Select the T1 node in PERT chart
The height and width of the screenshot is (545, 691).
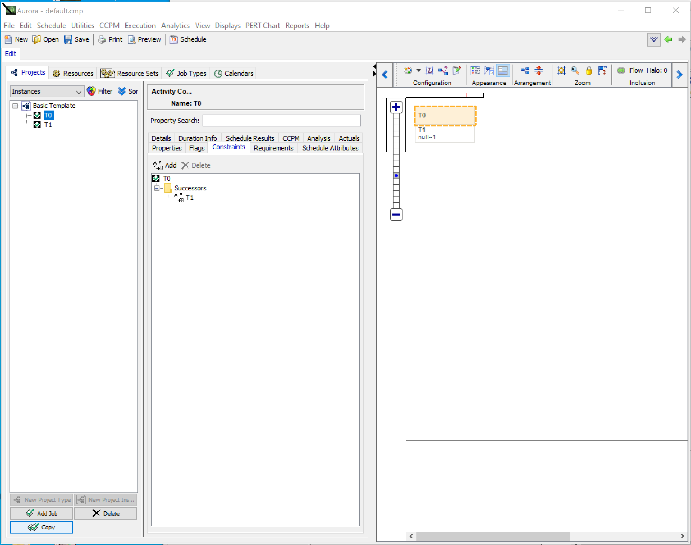pyautogui.click(x=445, y=133)
